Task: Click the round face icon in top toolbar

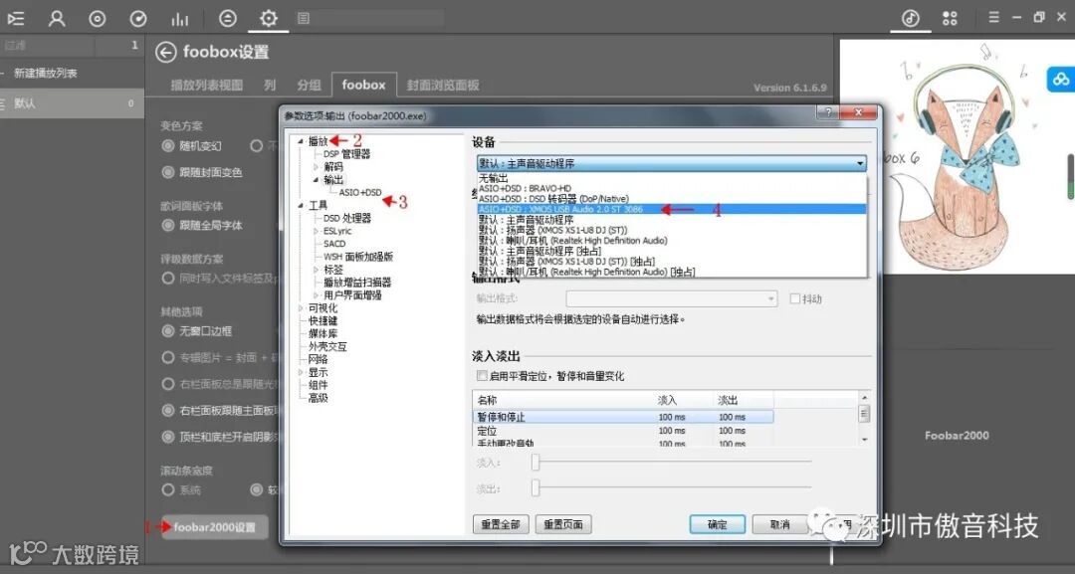Action: (228, 19)
